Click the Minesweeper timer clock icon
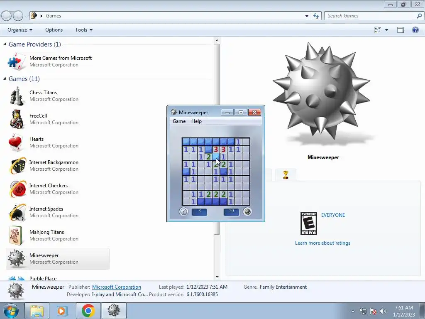425x319 pixels. click(x=183, y=211)
